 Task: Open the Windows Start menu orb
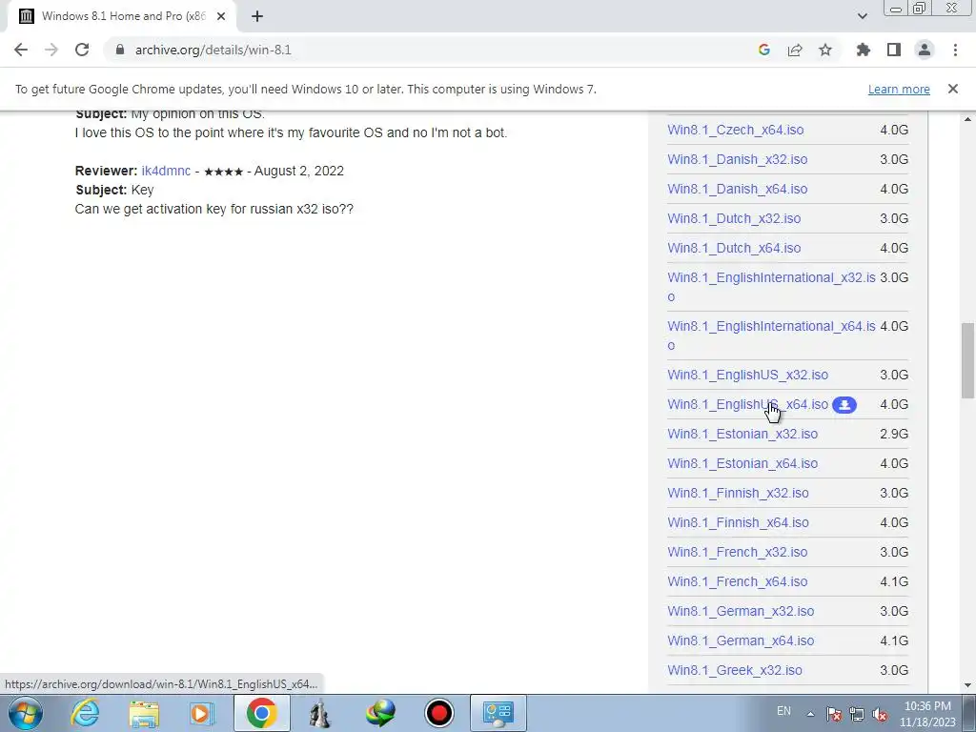pyautogui.click(x=25, y=713)
